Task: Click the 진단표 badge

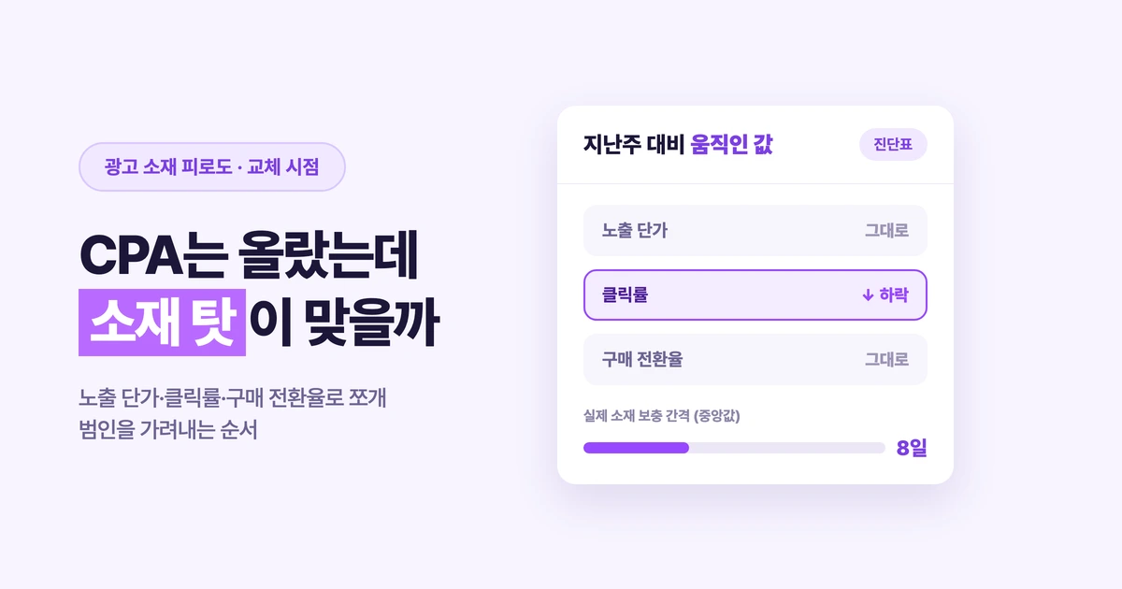Action: point(893,145)
